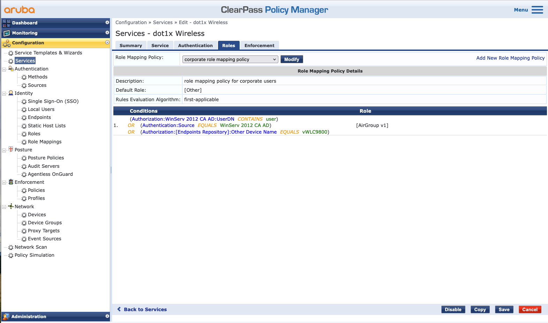Screen dimensions: 548x323
Task: Open Single Sign-On (SSO) tree item
Action: point(53,101)
